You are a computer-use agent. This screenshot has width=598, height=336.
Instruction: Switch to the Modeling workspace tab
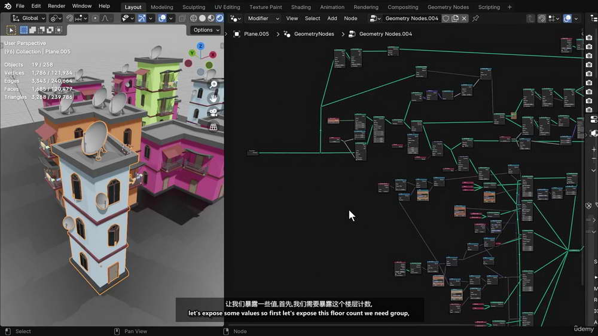[161, 7]
